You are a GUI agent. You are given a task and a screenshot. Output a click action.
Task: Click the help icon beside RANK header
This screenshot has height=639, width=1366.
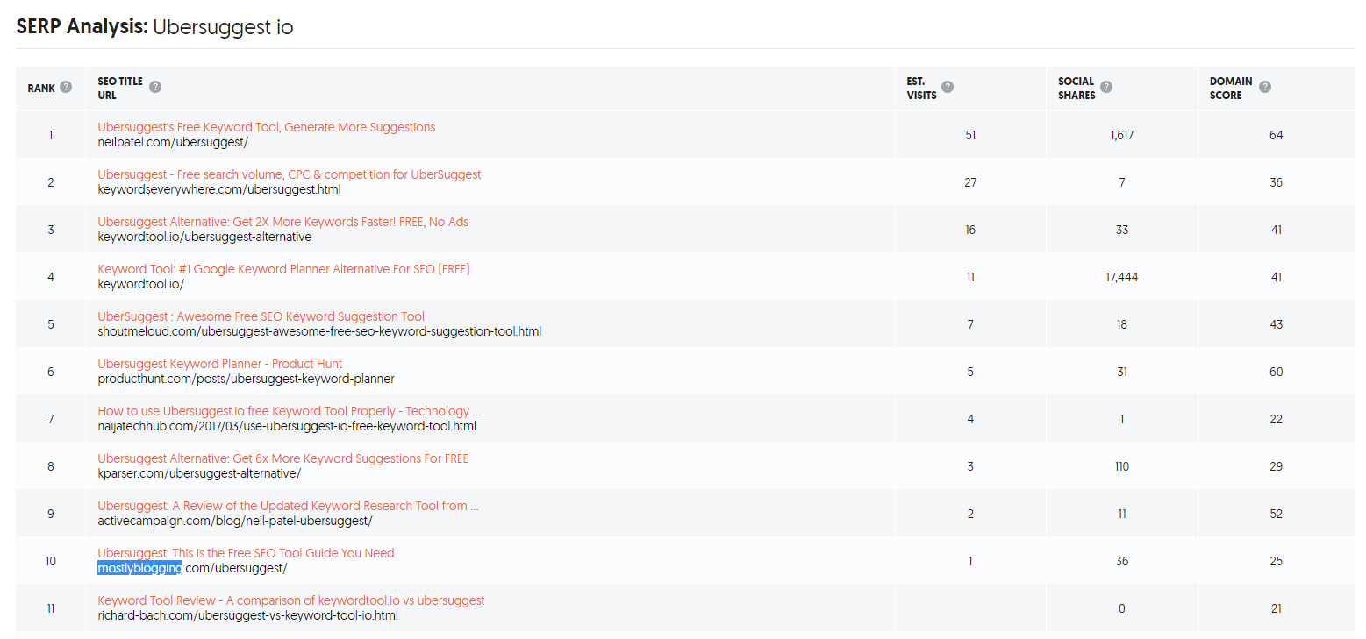tap(66, 88)
